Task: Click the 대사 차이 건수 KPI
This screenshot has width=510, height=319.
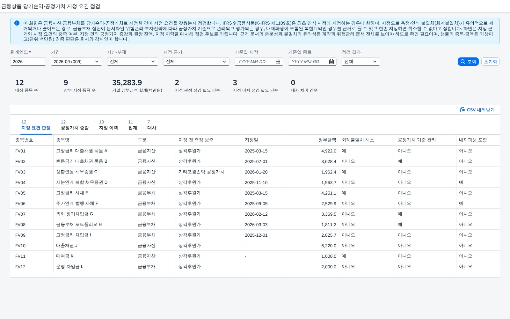Action: [x=304, y=86]
